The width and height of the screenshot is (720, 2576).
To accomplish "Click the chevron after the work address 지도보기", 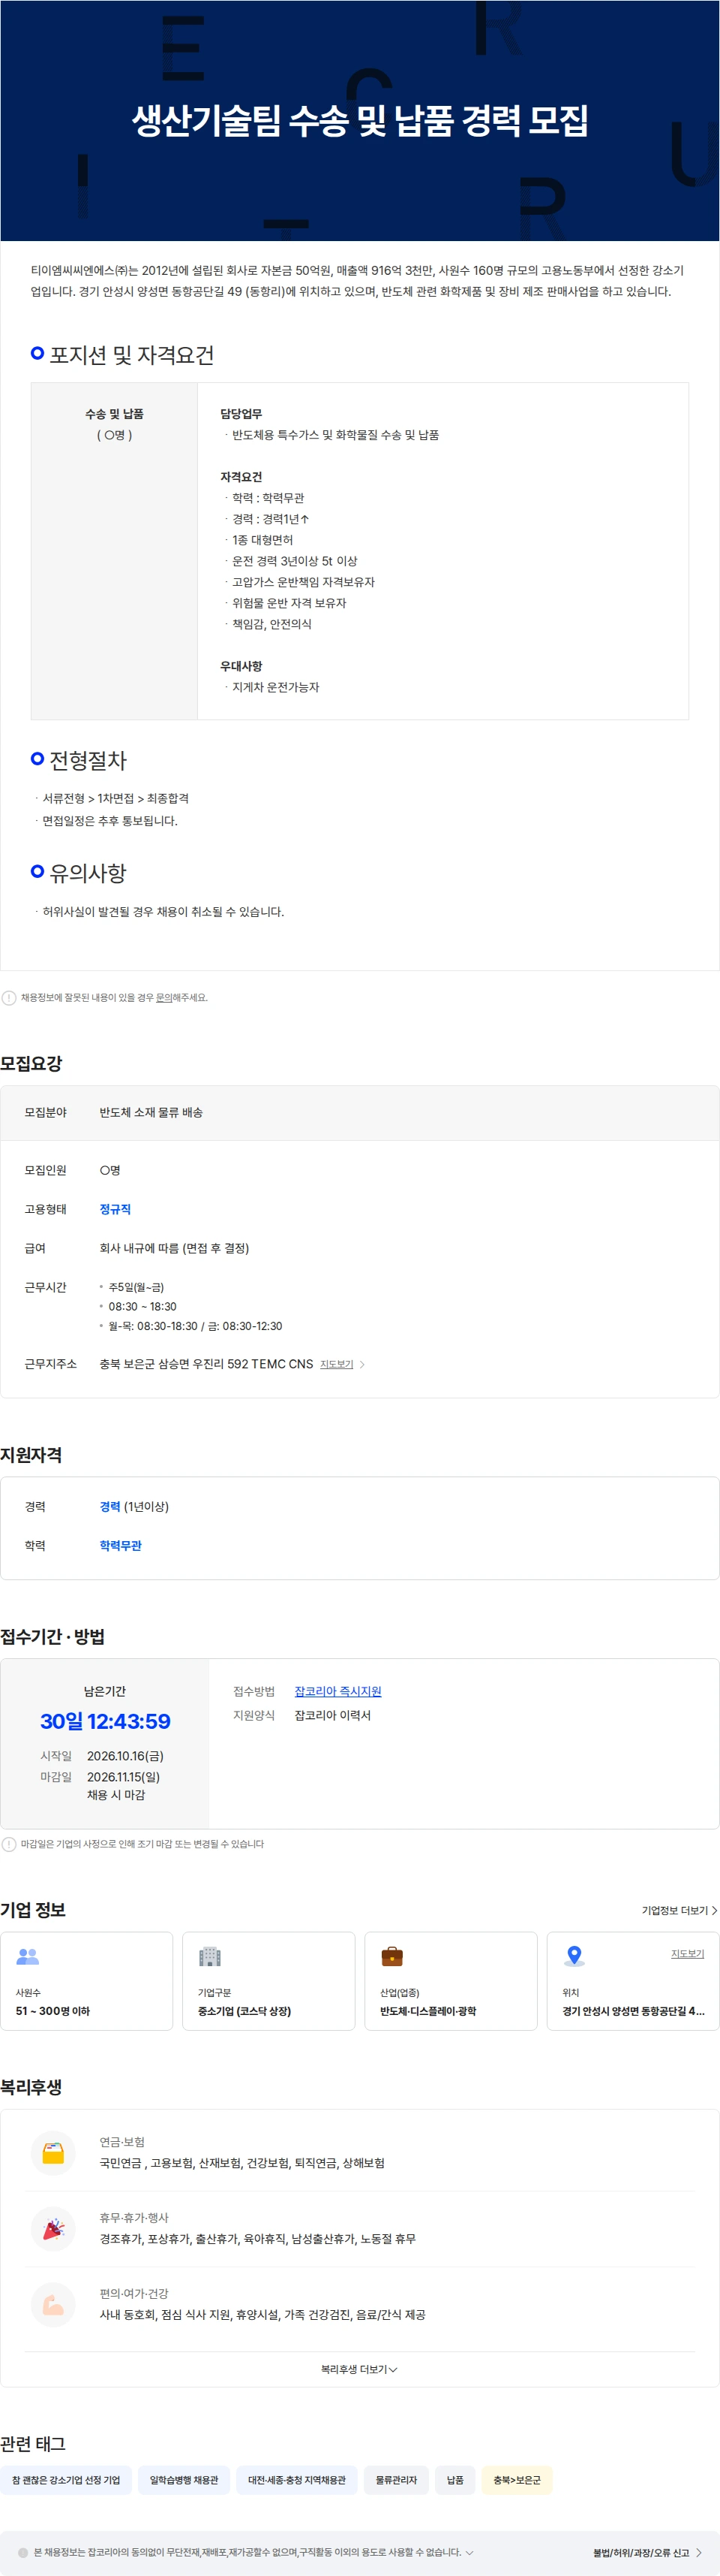I will click(361, 1364).
